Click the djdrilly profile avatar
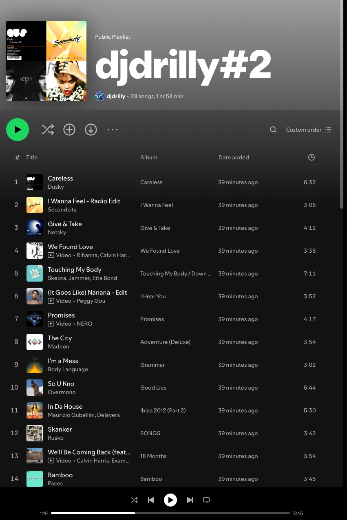Viewport: 347px width, 520px height. click(x=100, y=96)
